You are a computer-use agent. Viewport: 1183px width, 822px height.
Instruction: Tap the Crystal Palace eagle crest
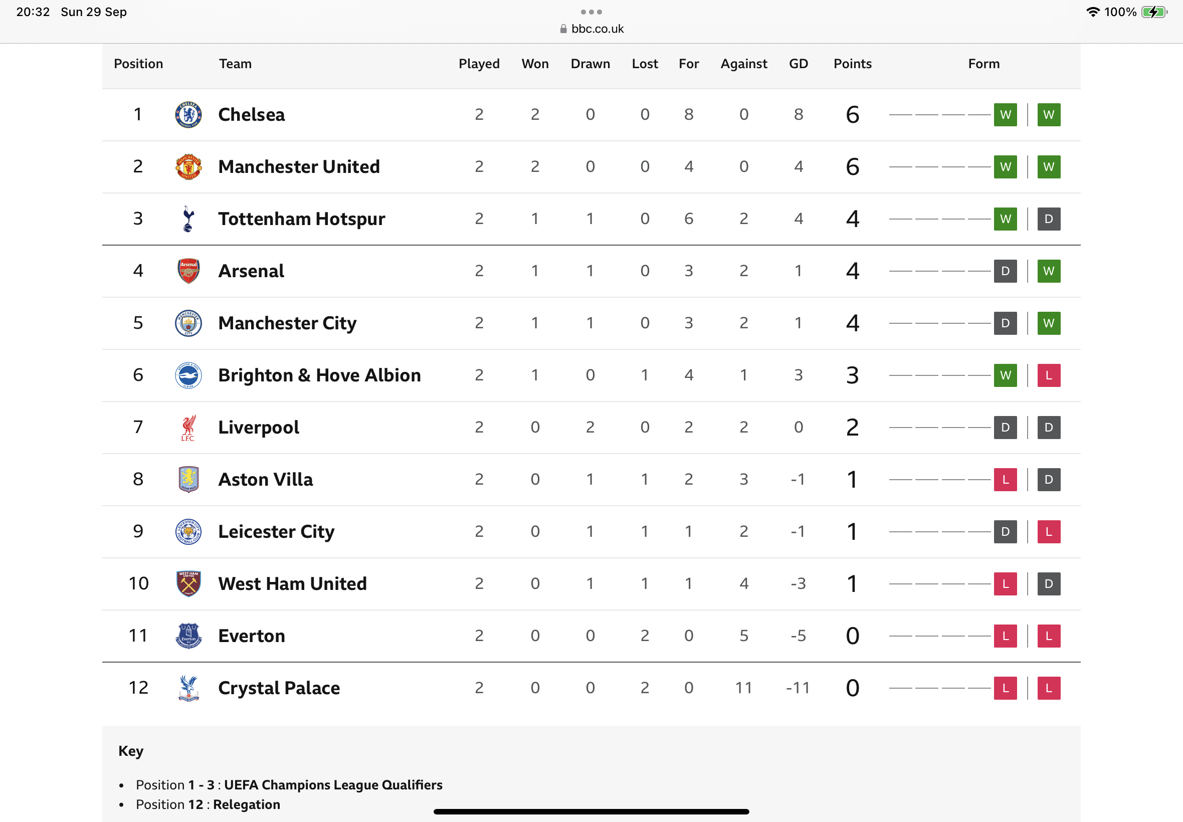(188, 688)
